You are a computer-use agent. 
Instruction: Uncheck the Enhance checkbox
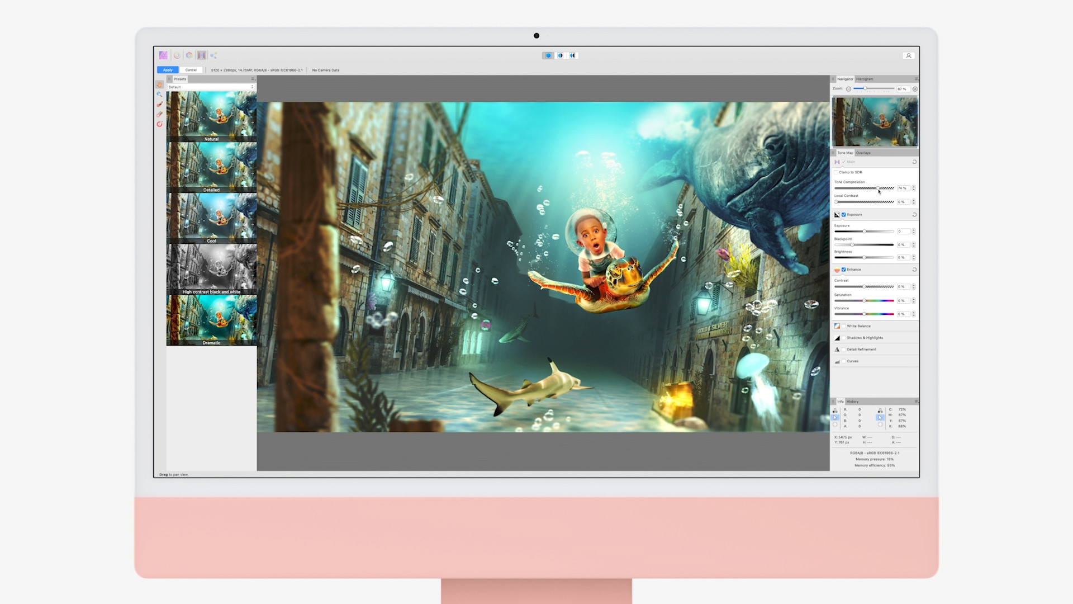(x=843, y=270)
